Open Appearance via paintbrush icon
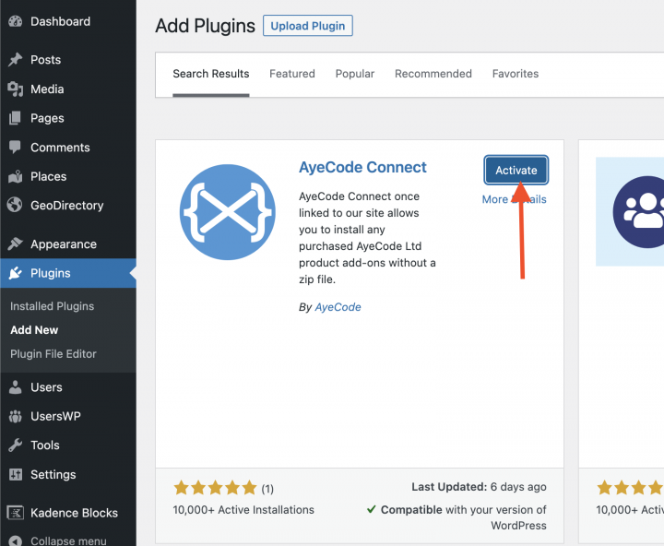 tap(15, 244)
